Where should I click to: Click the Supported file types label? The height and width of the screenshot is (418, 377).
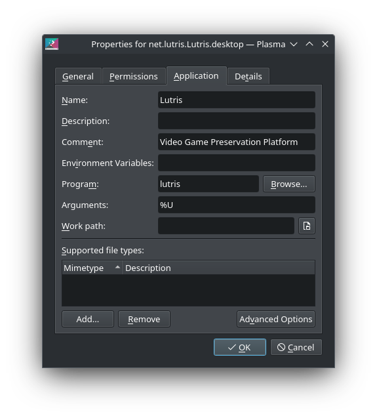point(103,251)
